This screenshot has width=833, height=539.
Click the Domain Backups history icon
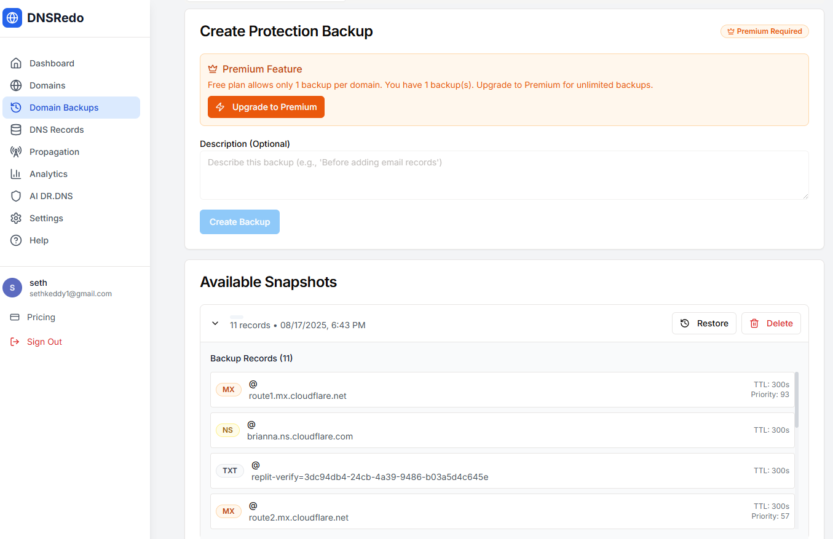(x=16, y=108)
